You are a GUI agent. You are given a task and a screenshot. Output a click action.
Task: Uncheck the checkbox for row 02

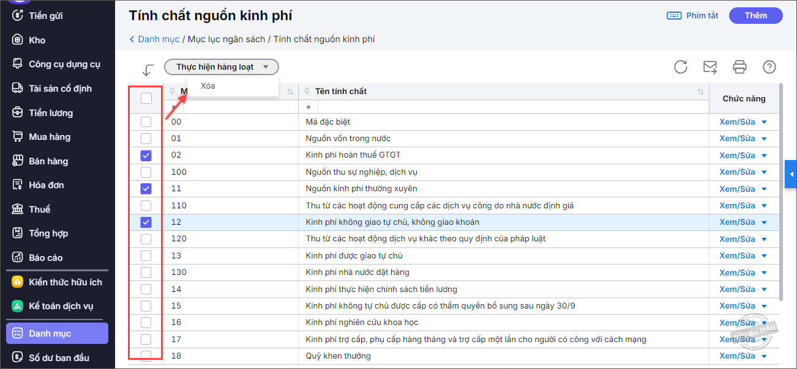point(146,155)
